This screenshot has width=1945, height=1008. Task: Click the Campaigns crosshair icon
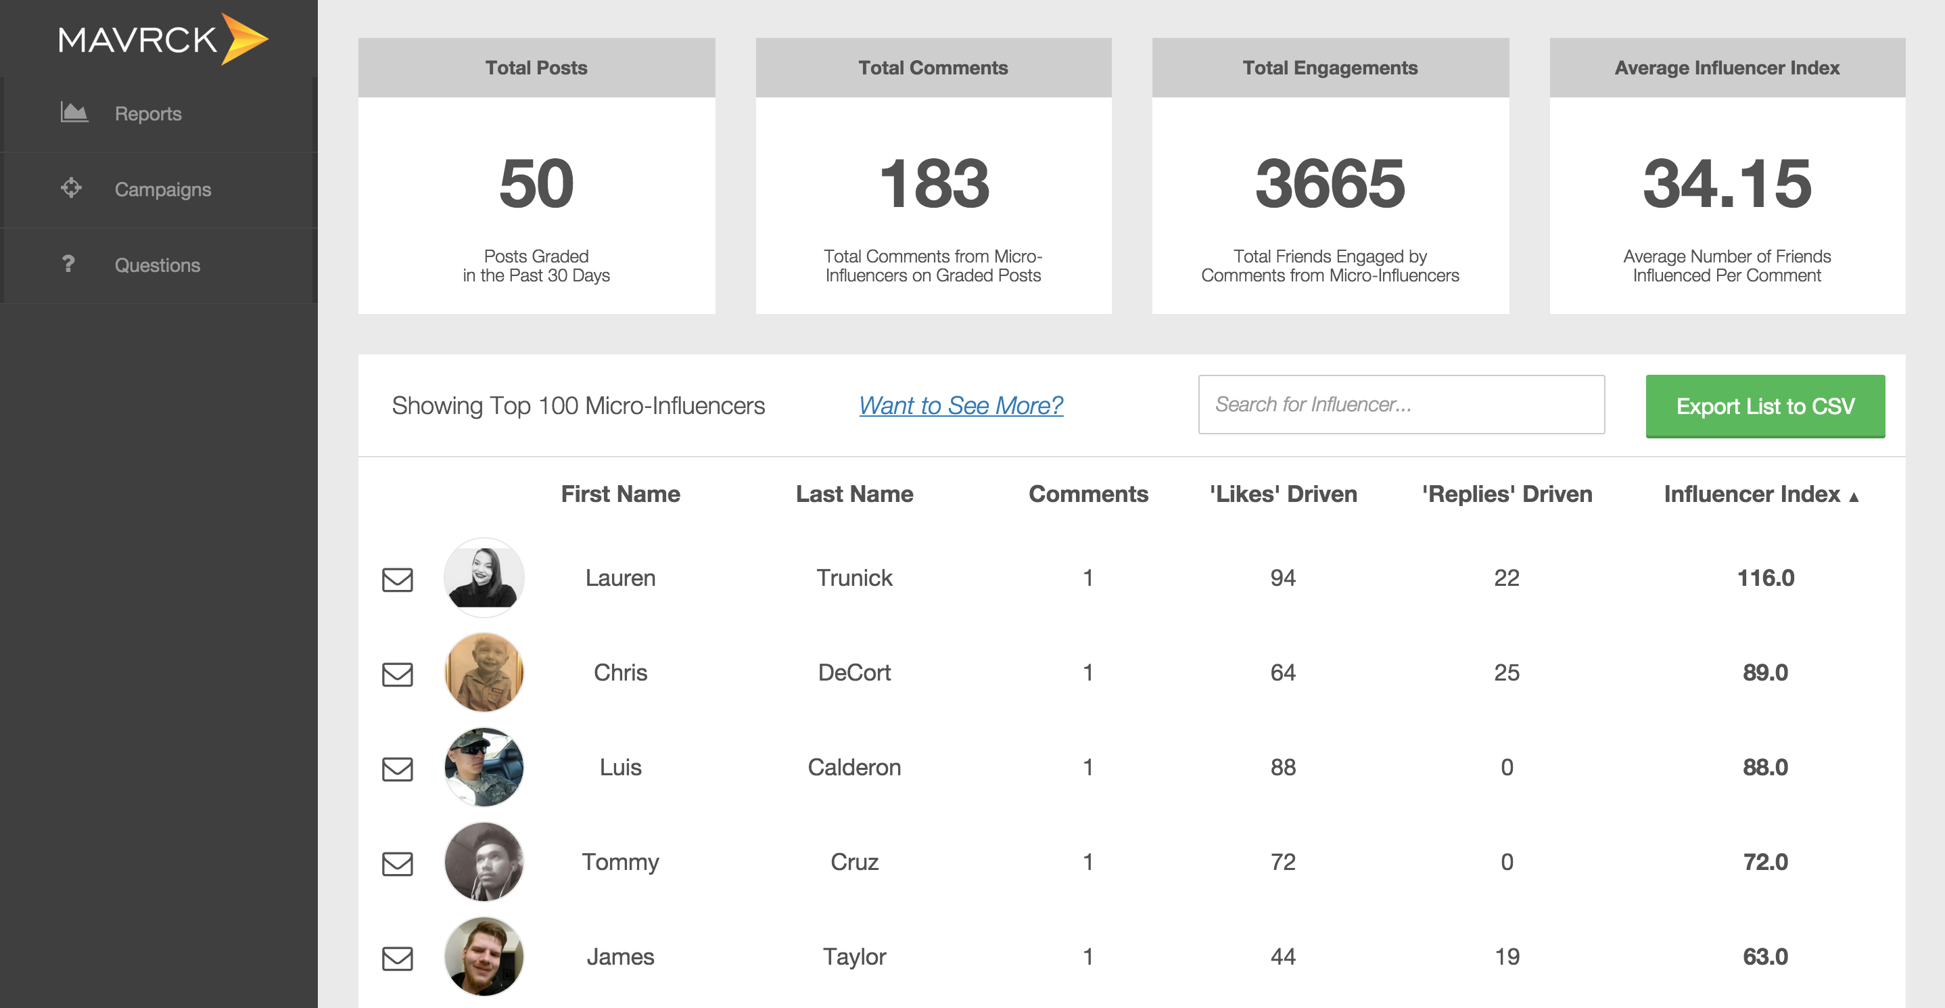[71, 187]
